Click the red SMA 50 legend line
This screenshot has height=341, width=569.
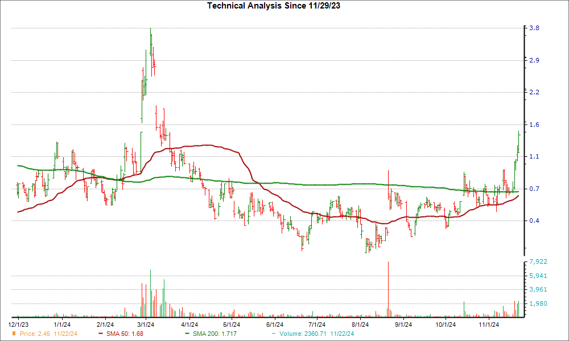[x=101, y=334]
